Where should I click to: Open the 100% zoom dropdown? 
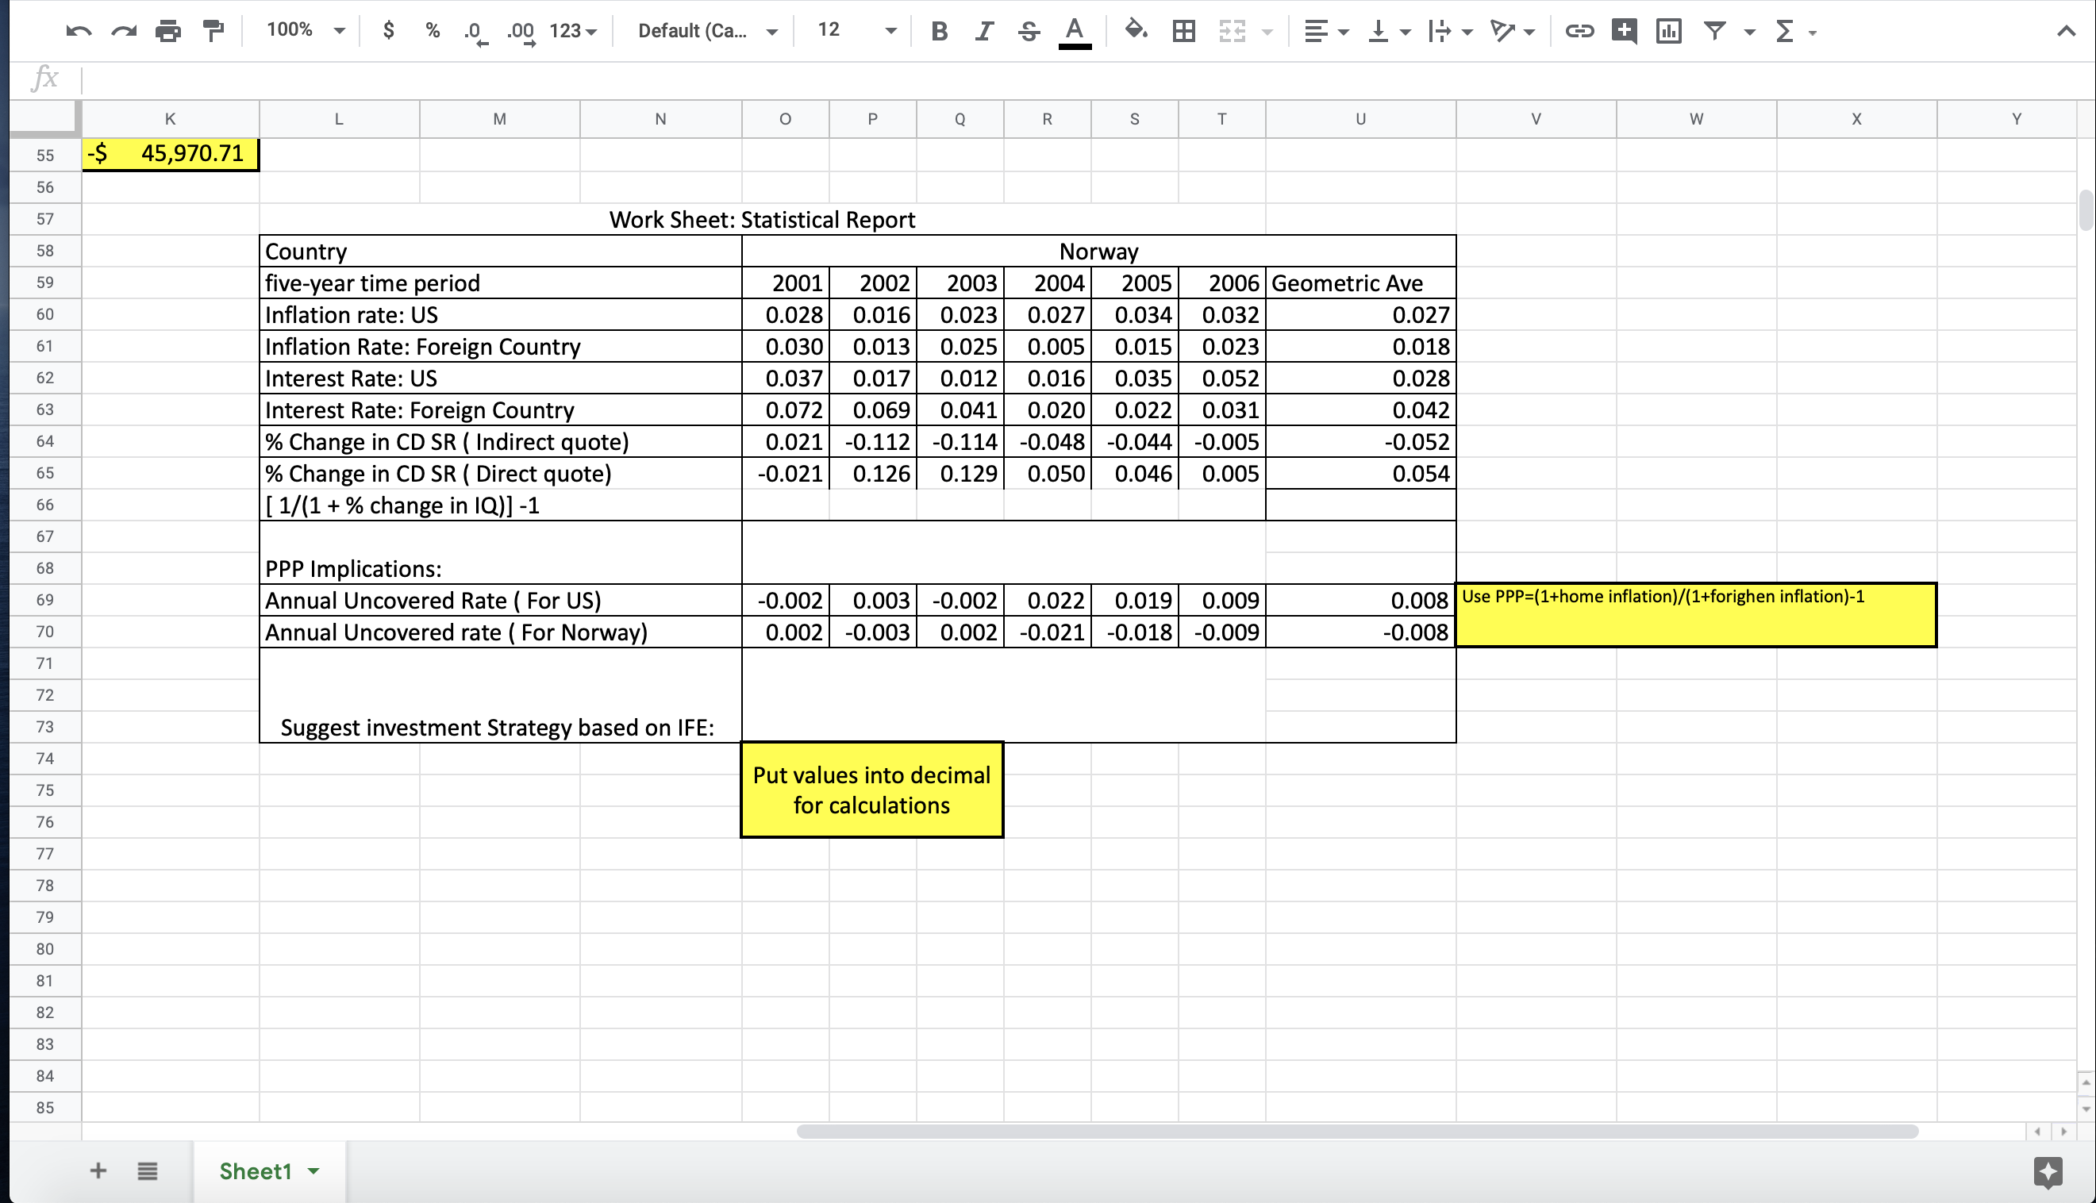[306, 31]
